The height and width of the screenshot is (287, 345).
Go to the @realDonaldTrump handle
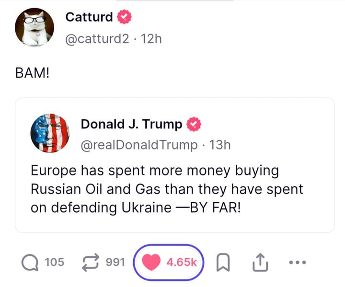tap(139, 145)
